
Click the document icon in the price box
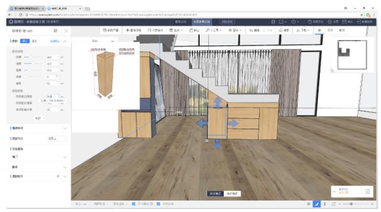[367, 192]
